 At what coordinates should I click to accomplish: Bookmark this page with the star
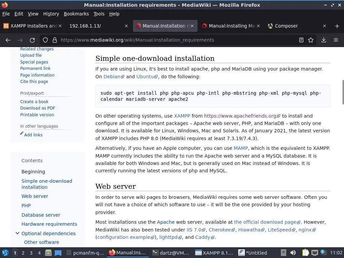tap(311, 40)
